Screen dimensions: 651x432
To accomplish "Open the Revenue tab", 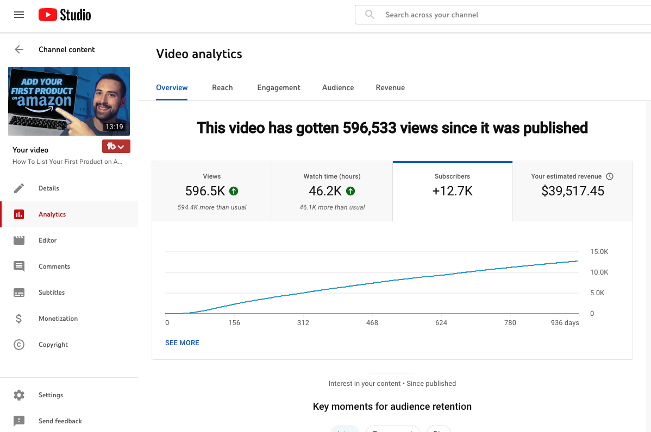I will (390, 87).
